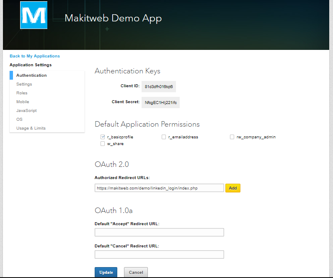Click the r_emailaddress label text
The image size is (333, 278).
183,137
